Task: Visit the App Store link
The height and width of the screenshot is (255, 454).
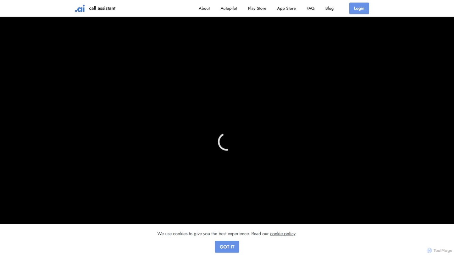Action: [x=286, y=8]
